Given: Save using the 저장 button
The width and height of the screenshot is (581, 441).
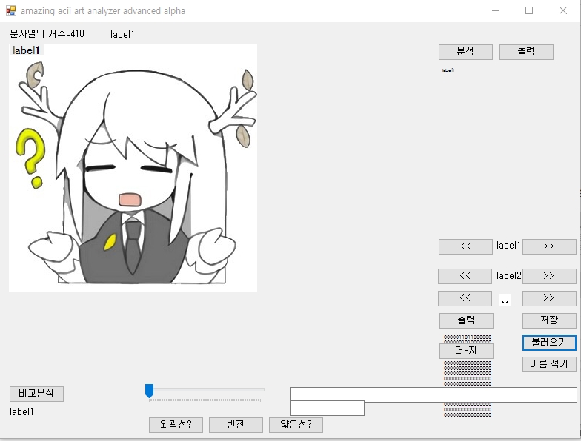Looking at the screenshot, I should coord(549,320).
